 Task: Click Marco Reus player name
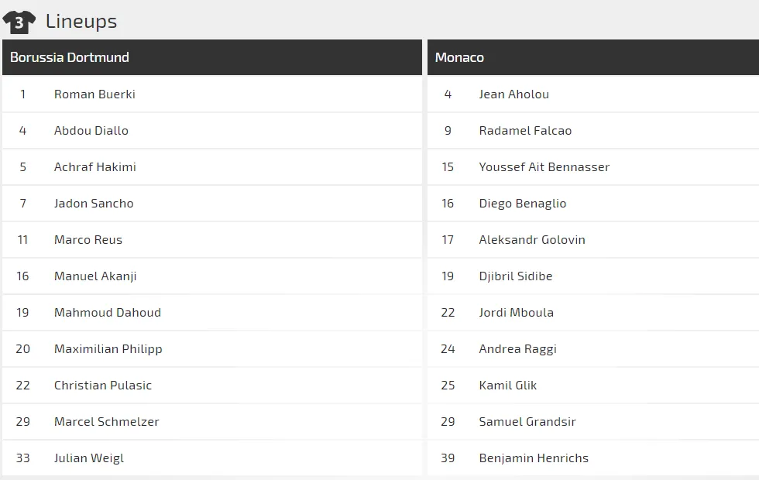(88, 240)
